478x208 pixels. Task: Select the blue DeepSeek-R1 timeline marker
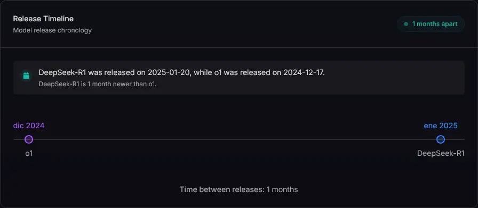coord(441,139)
